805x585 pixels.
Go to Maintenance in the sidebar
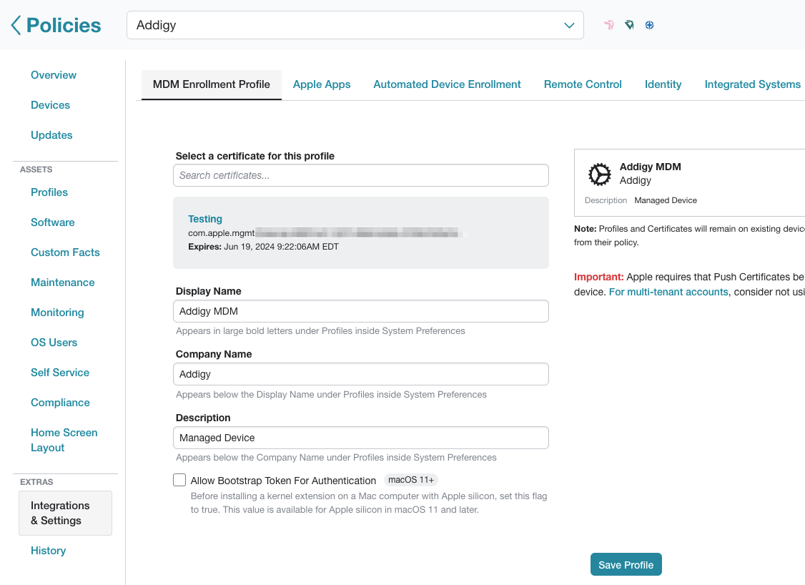(x=63, y=282)
